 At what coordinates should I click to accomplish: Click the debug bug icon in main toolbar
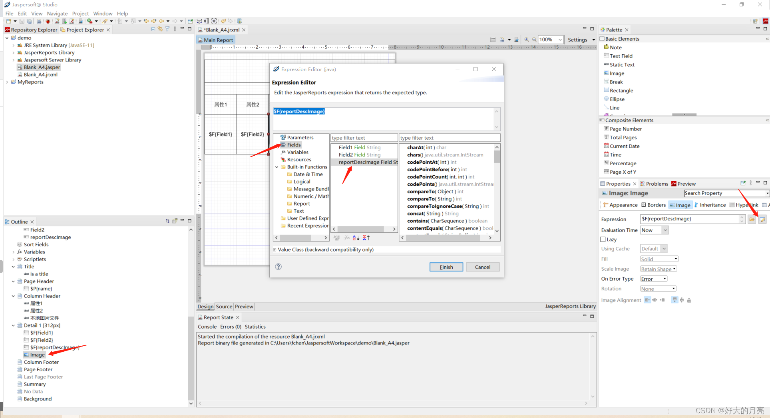click(48, 21)
